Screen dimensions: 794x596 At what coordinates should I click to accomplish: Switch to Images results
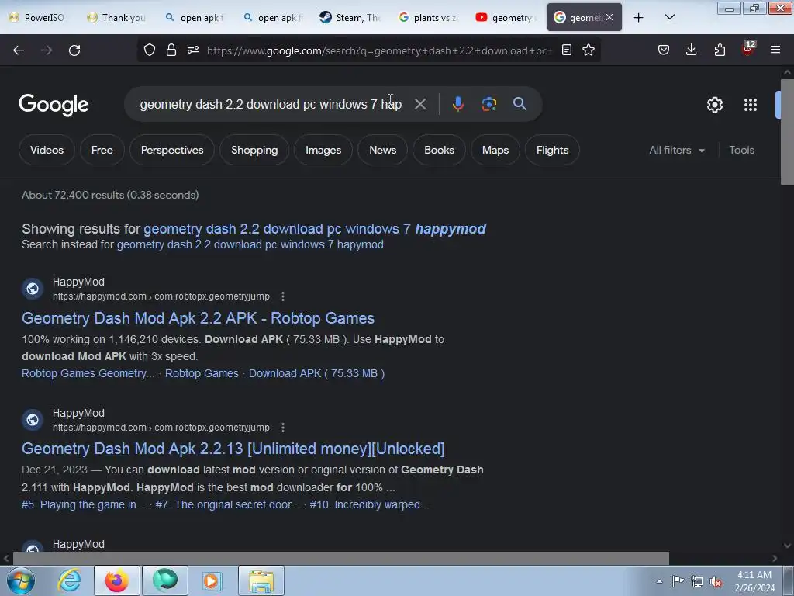[323, 150]
